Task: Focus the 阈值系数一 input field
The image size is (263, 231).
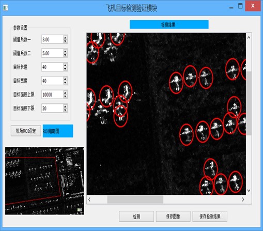Action: pyautogui.click(x=52, y=39)
